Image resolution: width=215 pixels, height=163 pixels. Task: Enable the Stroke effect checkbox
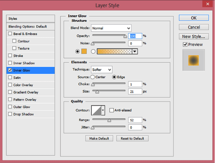[10, 55]
